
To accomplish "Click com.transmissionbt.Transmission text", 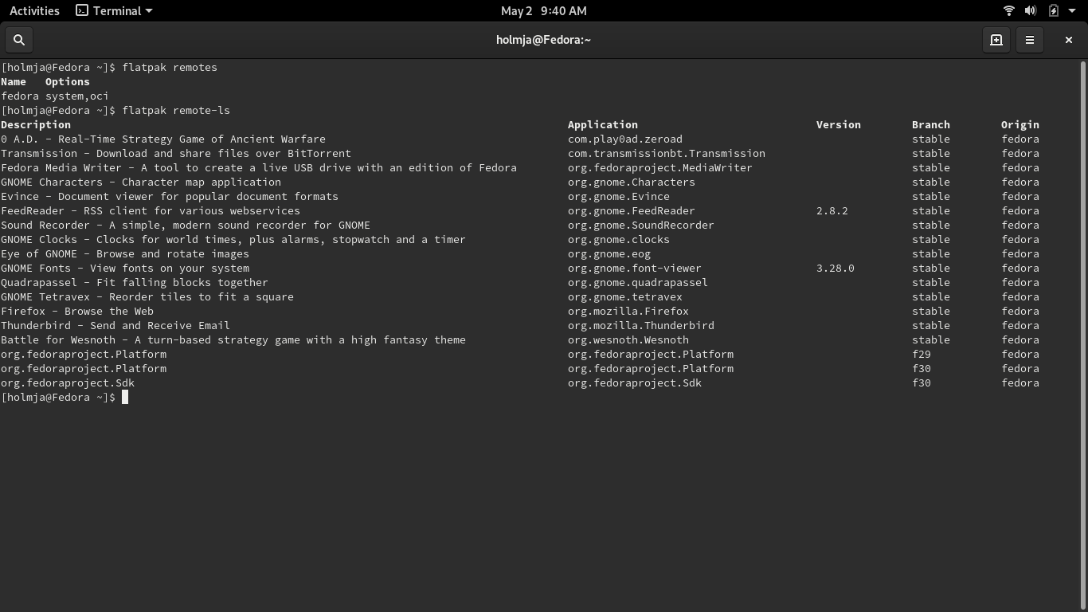I will click(667, 153).
